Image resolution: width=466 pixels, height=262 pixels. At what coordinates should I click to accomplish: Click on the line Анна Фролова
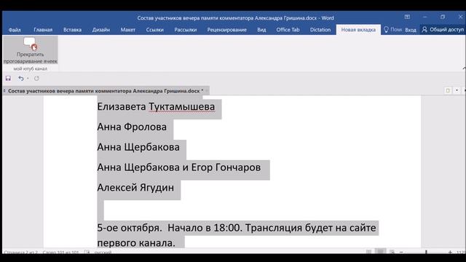132,127
